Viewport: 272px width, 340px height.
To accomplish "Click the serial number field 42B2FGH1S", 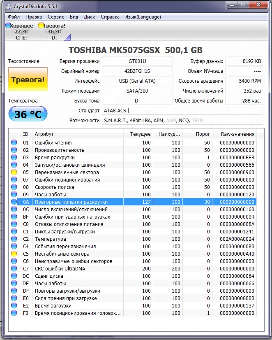I will (137, 71).
